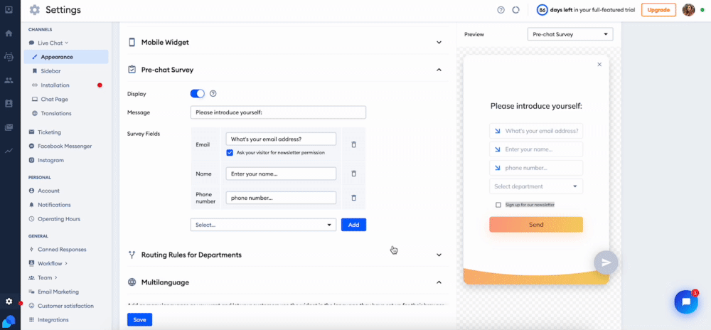Collapse the Pre-chat Survey section

coord(439,70)
